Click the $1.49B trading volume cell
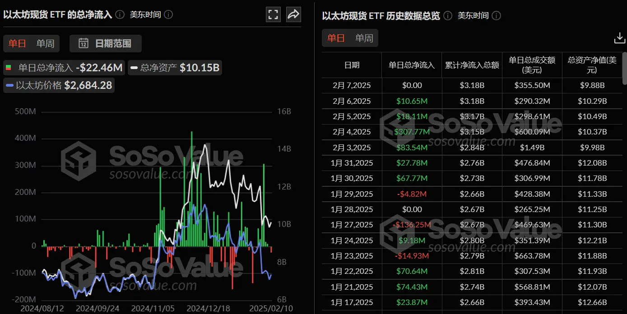Image resolution: width=627 pixels, height=314 pixels. [x=532, y=148]
